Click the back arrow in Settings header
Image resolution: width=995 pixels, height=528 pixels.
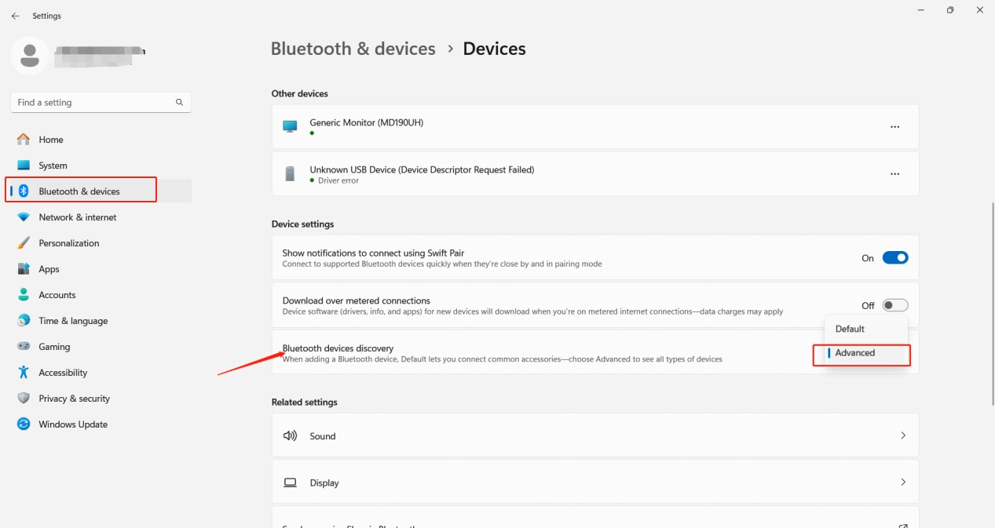click(15, 16)
